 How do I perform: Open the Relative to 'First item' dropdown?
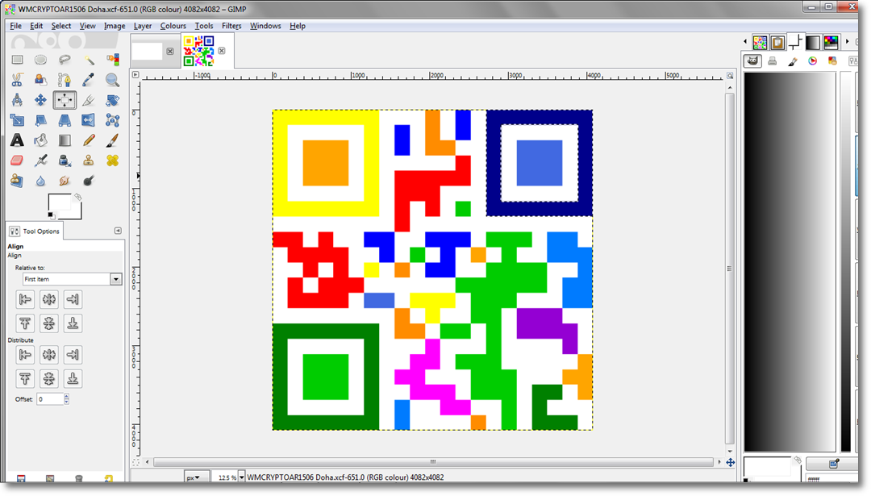(x=73, y=279)
